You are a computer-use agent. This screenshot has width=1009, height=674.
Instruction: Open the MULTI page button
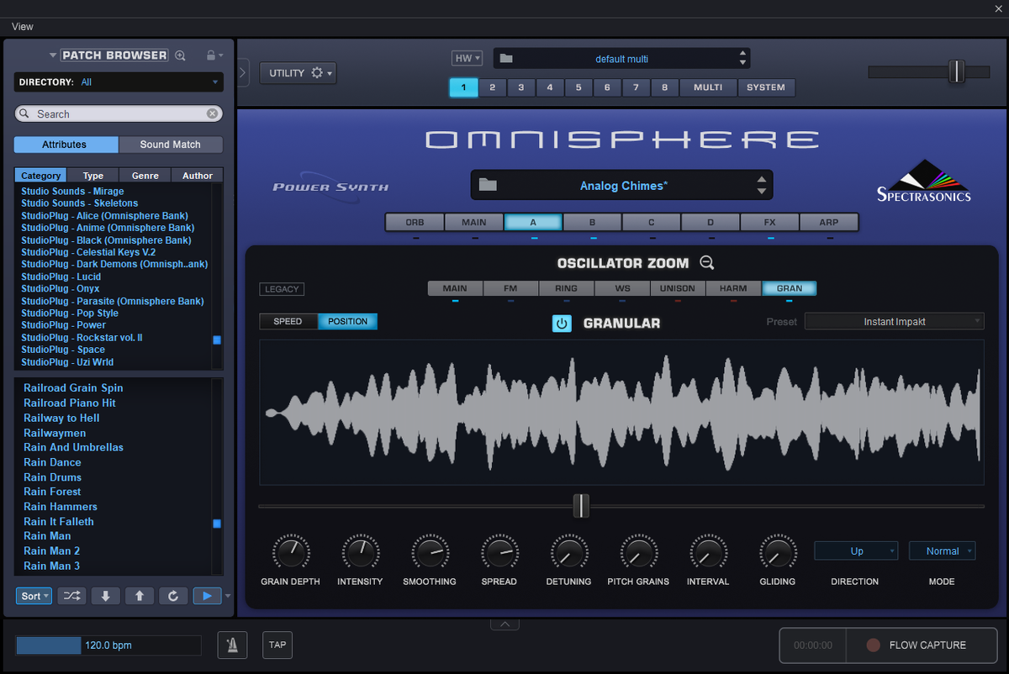708,87
